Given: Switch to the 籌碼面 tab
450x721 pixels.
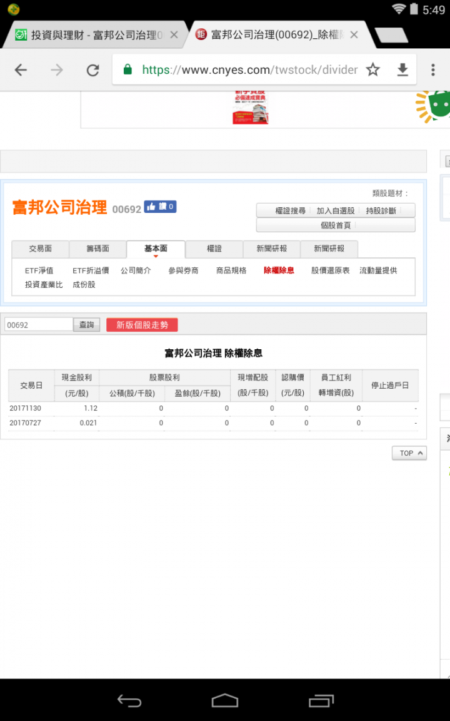Looking at the screenshot, I should [x=97, y=248].
